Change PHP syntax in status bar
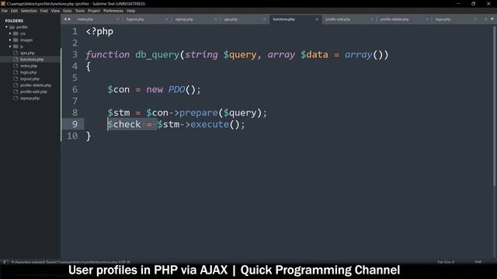The image size is (497, 279). point(478,262)
